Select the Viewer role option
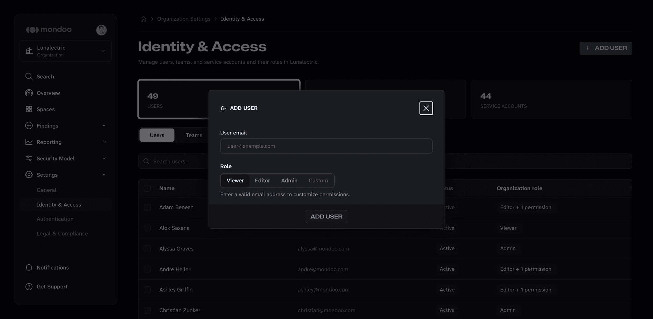 [x=235, y=181]
